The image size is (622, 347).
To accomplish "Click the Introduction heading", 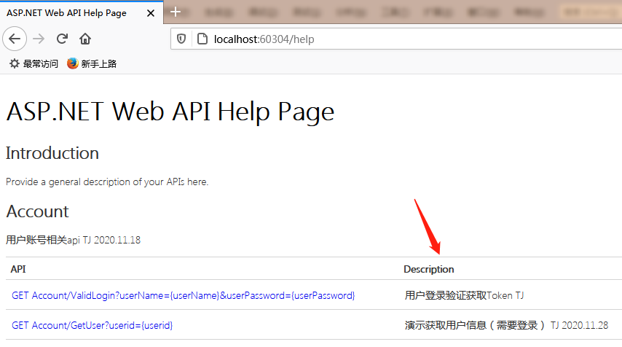I will pos(52,153).
